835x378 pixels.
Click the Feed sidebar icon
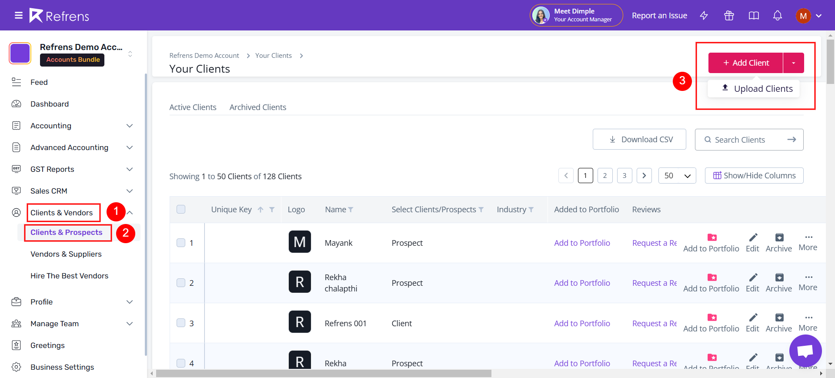click(17, 82)
